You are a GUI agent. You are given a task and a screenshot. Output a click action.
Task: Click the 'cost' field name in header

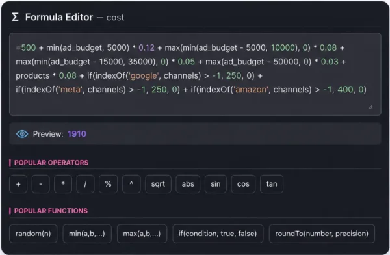click(115, 18)
